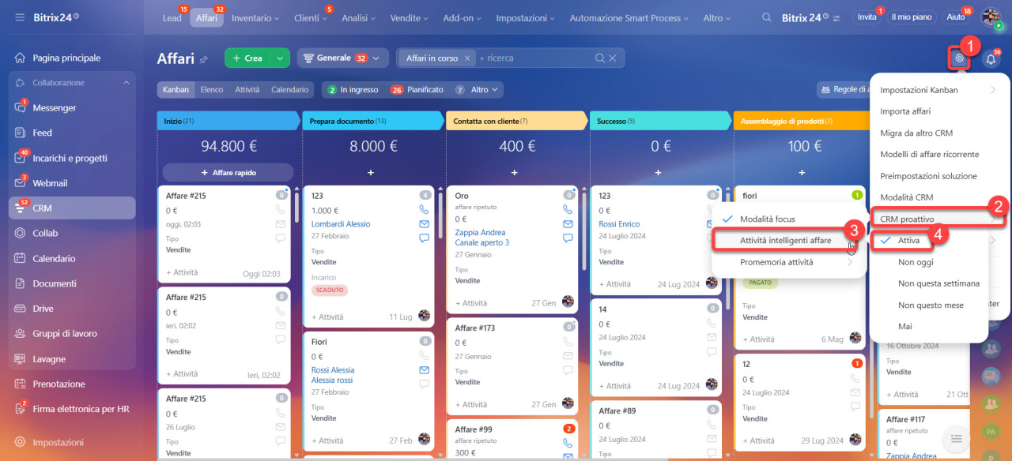Click the search magnifier in the top bar
Viewport: 1012px width, 461px height.
click(x=766, y=17)
